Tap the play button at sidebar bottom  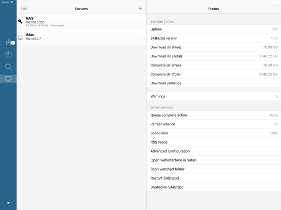click(x=9, y=203)
